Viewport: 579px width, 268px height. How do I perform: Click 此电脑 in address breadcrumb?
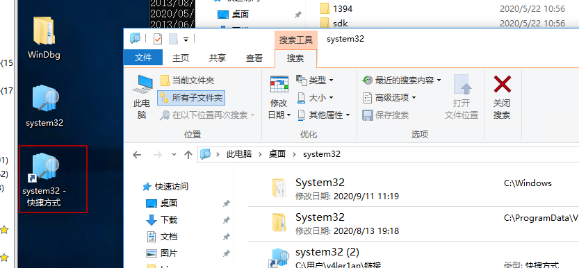click(239, 154)
